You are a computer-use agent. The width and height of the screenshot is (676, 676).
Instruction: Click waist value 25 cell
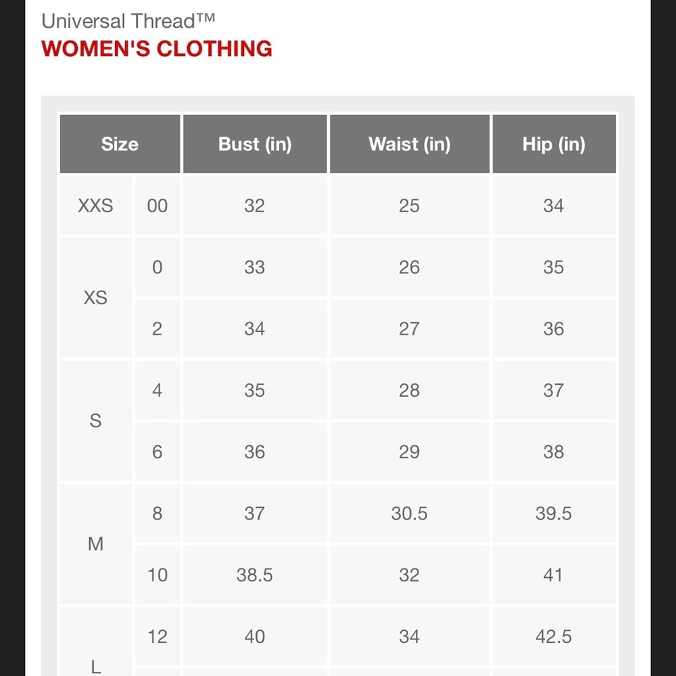[409, 206]
